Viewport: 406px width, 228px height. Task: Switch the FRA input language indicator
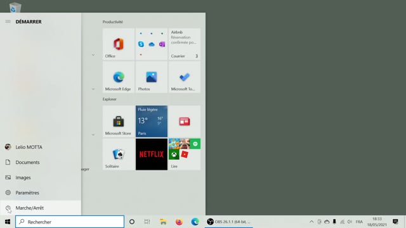pos(359,222)
